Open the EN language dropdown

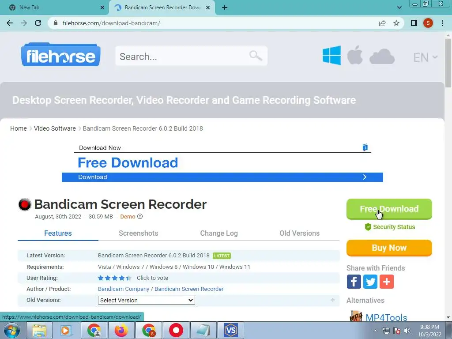[x=425, y=58]
